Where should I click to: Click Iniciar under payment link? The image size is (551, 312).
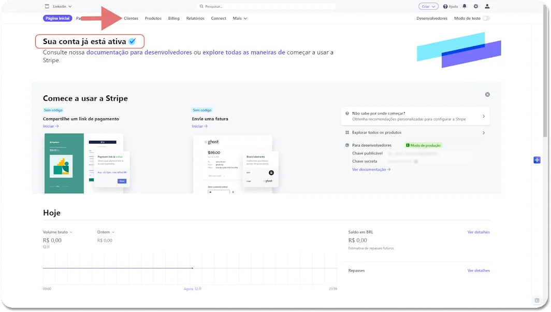point(51,126)
